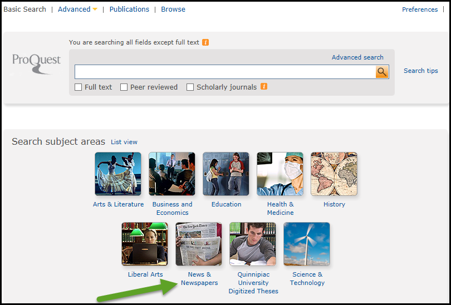451x305 pixels.
Task: Open the Browse menu item
Action: click(x=173, y=9)
